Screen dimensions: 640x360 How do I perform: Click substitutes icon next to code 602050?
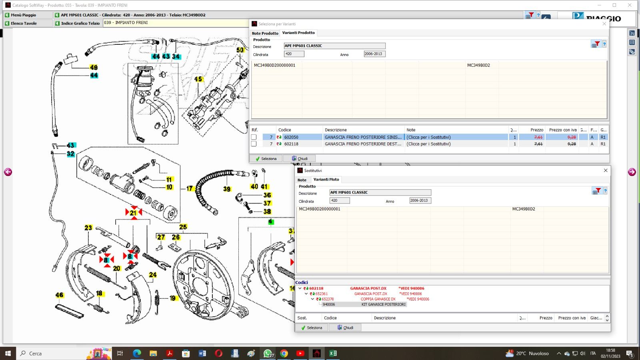[x=279, y=137]
